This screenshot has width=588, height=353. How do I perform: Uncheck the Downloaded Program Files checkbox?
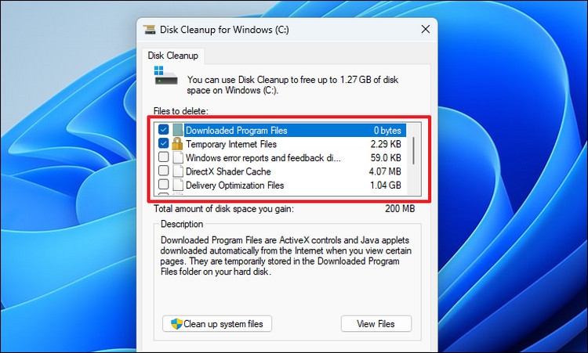point(163,129)
